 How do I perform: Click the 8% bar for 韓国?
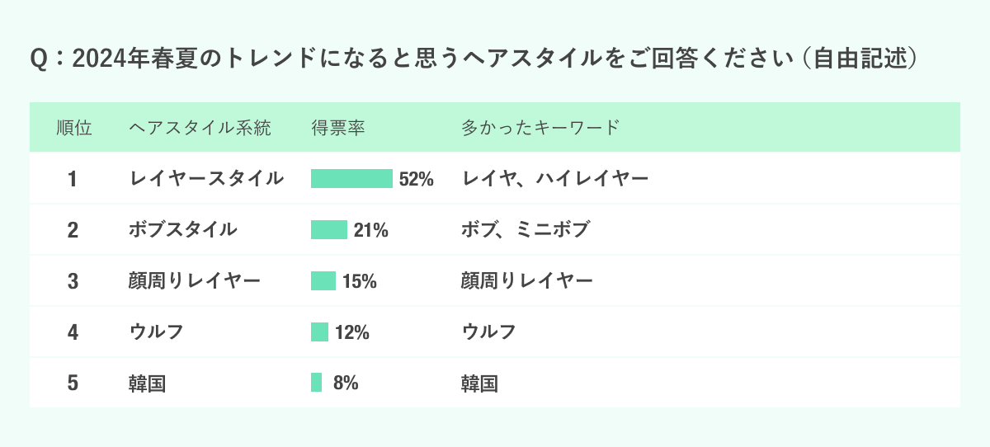(x=317, y=383)
